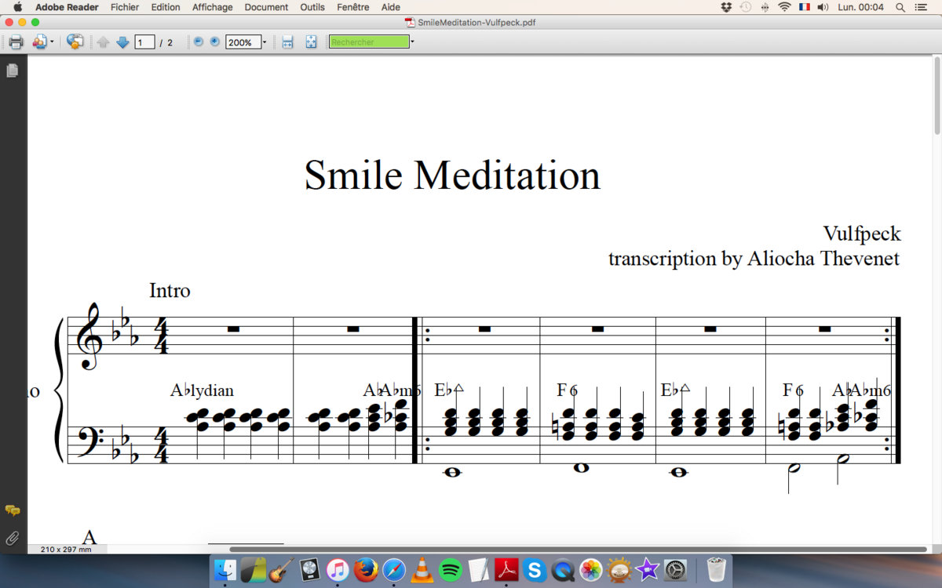Open System Preferences from the dock
Screen dimensions: 942x588
tap(676, 570)
